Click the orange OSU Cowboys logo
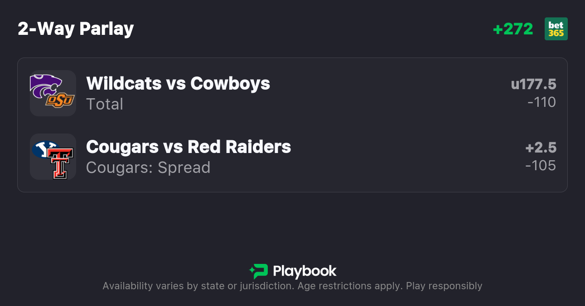The width and height of the screenshot is (585, 306). click(60, 100)
